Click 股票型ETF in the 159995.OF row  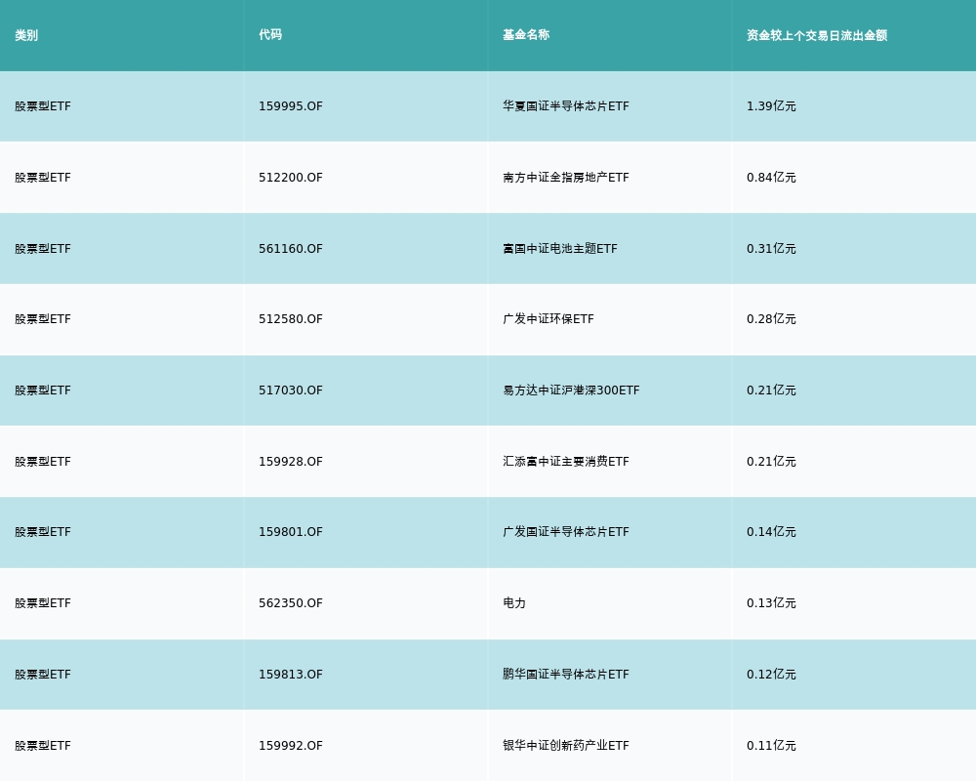[x=43, y=106]
